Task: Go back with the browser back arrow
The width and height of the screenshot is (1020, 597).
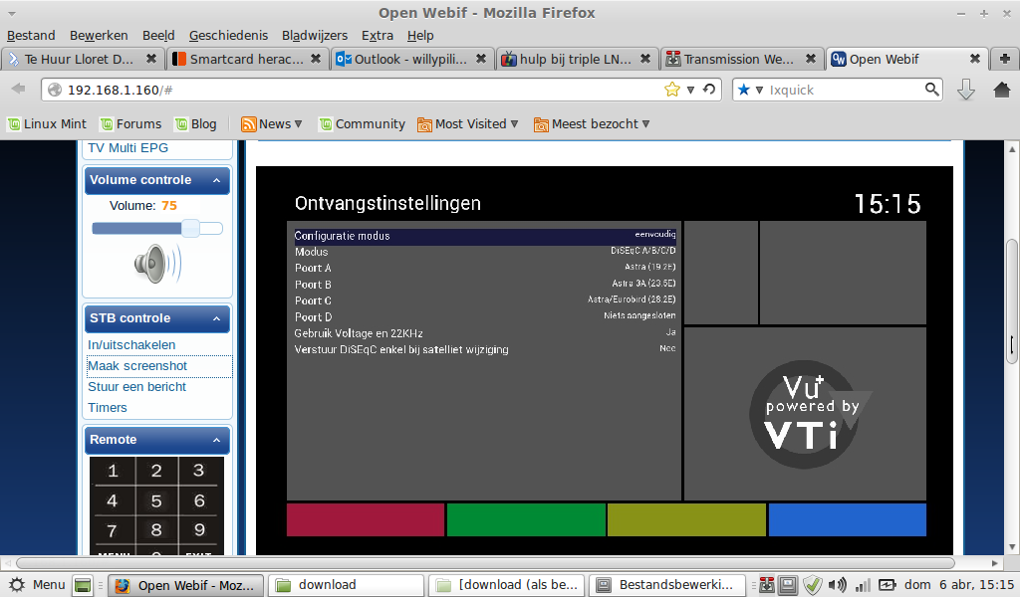Action: (x=18, y=89)
